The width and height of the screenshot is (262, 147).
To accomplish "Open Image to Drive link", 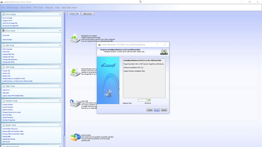I will (7, 21).
